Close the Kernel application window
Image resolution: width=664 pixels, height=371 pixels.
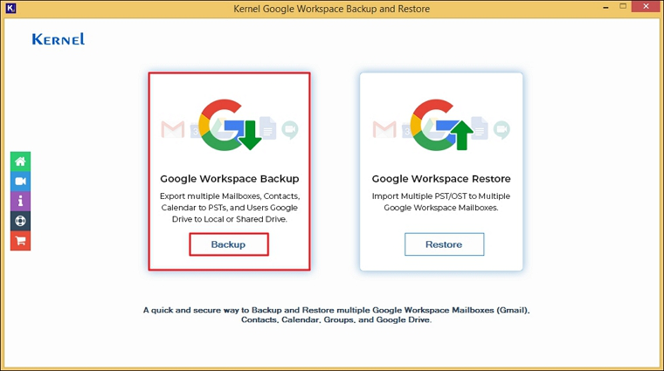click(646, 7)
